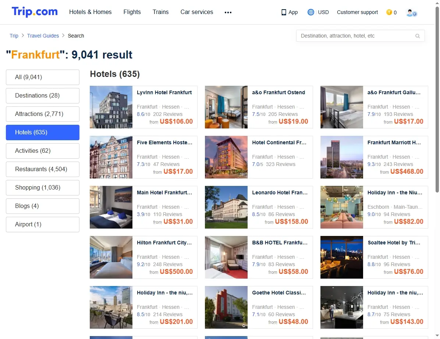Click a&o Frankfurt Ostend title
The image size is (440, 339).
coord(278,92)
